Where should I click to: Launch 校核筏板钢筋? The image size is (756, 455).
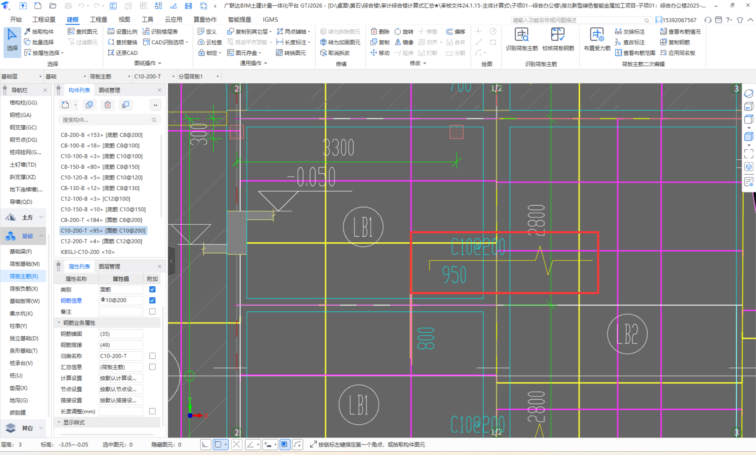(558, 39)
